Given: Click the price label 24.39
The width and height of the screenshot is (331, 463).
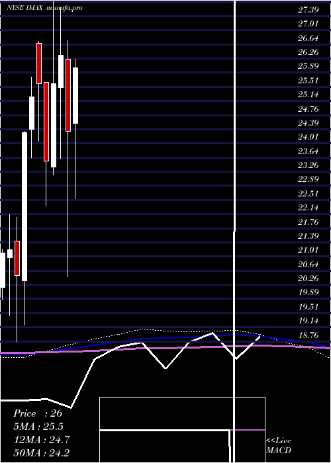Looking at the screenshot, I should [308, 122].
